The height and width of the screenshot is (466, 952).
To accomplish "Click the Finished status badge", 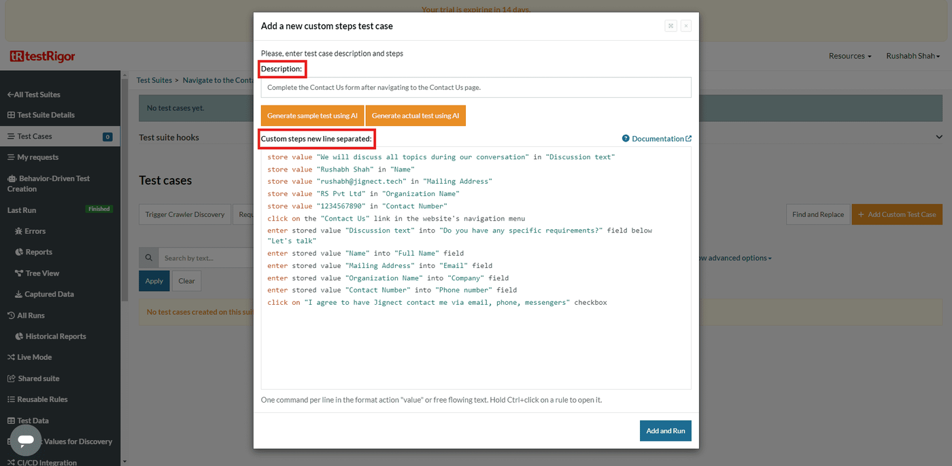I will (99, 209).
